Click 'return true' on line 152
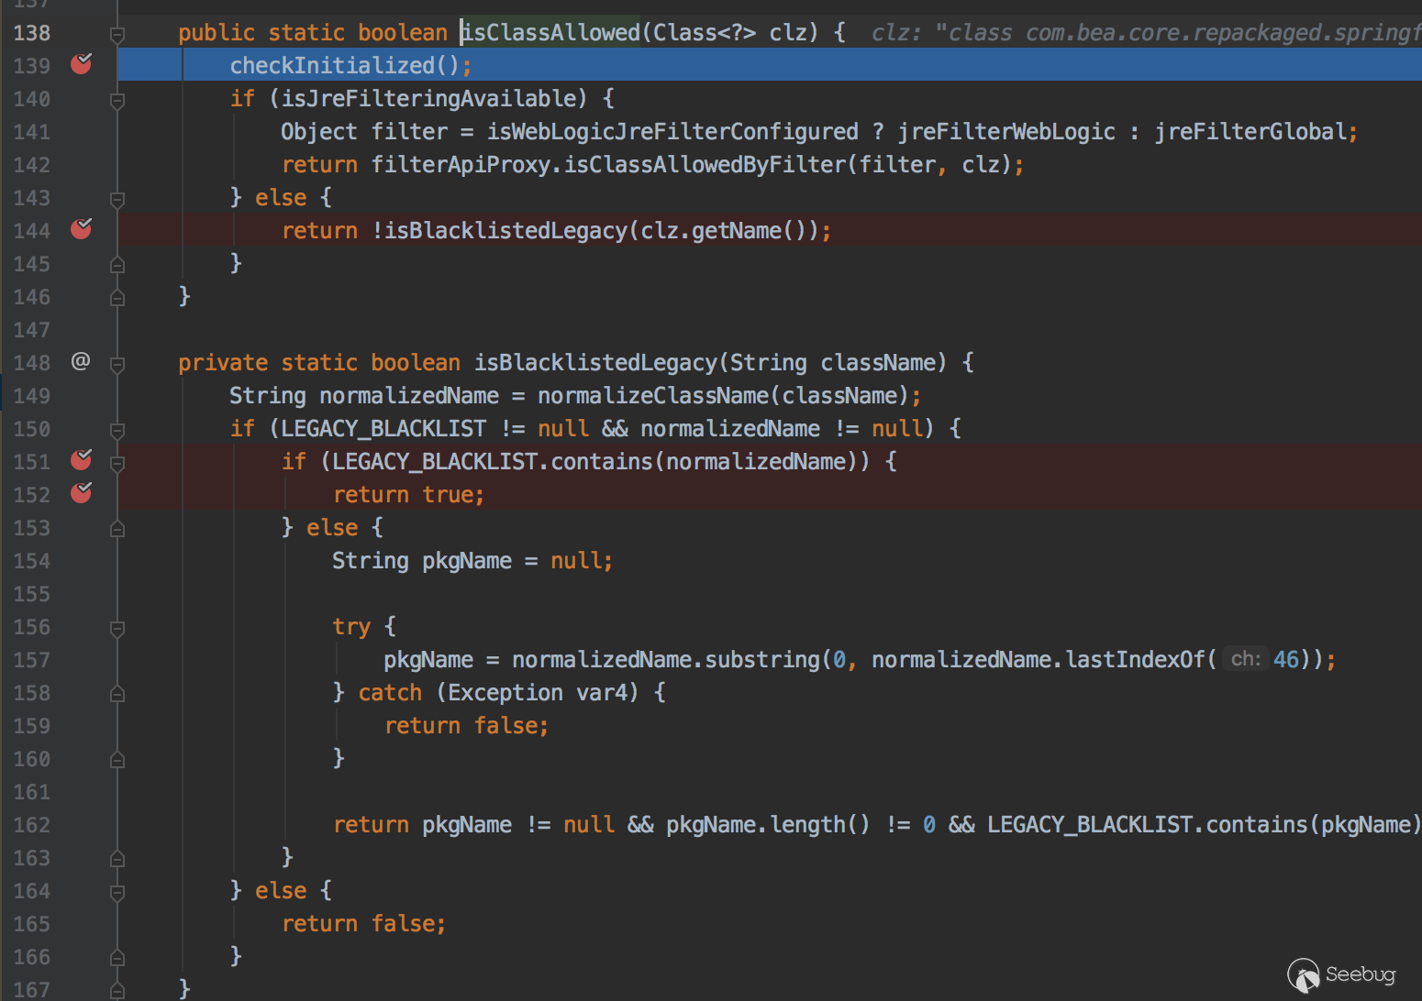 (x=403, y=494)
